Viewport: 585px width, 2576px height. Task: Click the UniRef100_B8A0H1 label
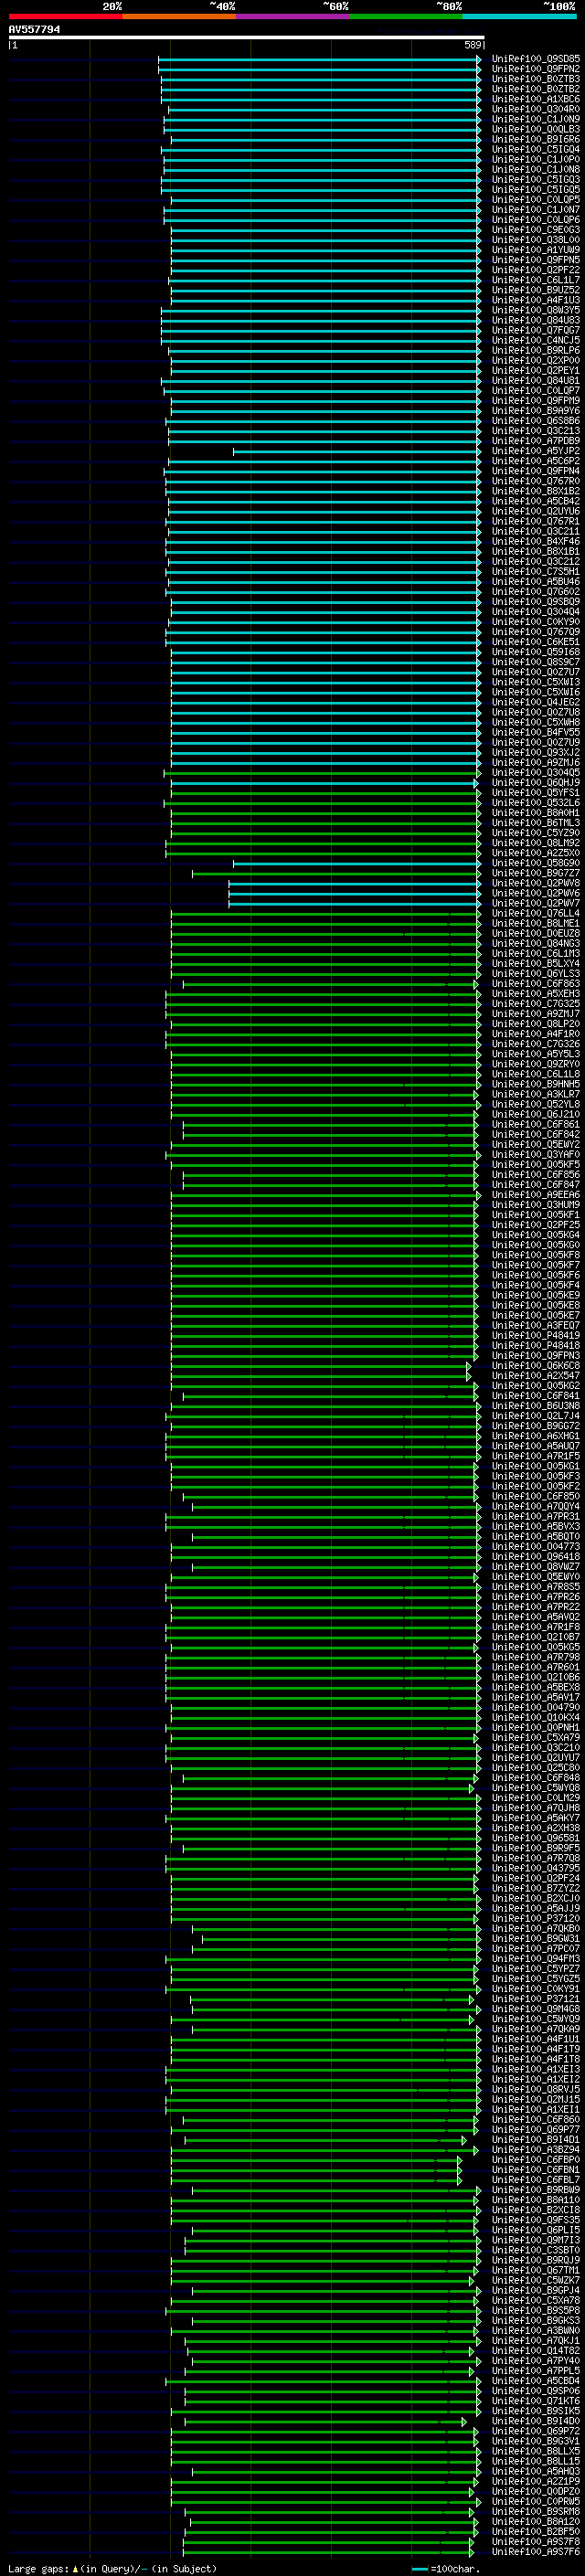[x=536, y=813]
